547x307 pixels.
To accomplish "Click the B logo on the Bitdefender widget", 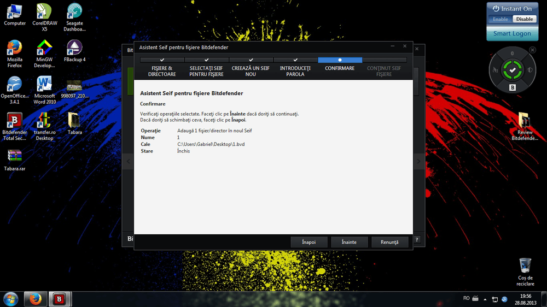I will click(513, 87).
